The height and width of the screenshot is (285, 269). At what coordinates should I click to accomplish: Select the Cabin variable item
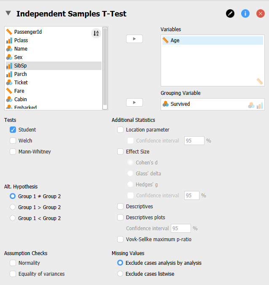(20, 99)
